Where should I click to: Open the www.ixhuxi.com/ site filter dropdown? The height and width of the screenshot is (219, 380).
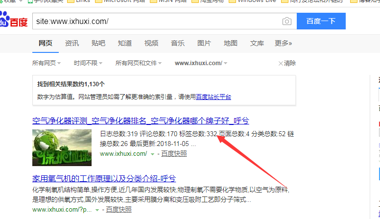201,63
